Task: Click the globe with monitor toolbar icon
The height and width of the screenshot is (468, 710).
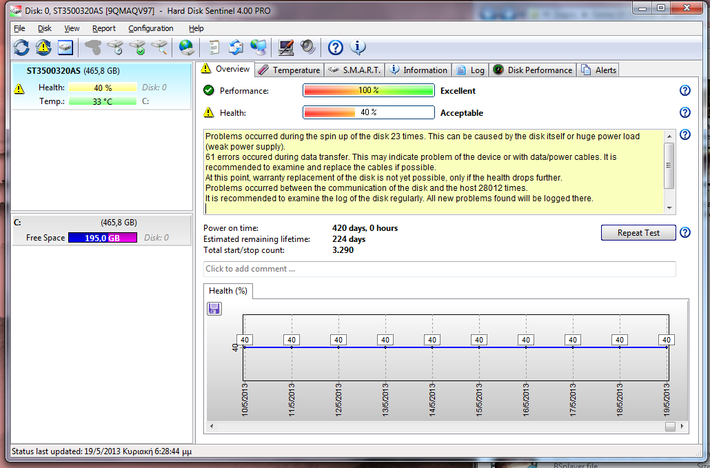Action: [x=258, y=47]
